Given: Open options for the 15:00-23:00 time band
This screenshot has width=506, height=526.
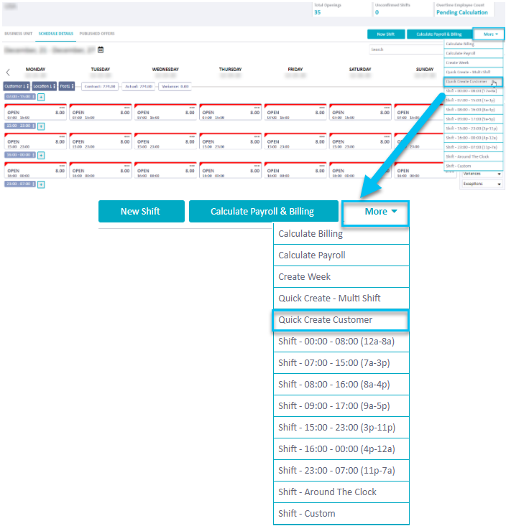Looking at the screenshot, I should (33, 126).
